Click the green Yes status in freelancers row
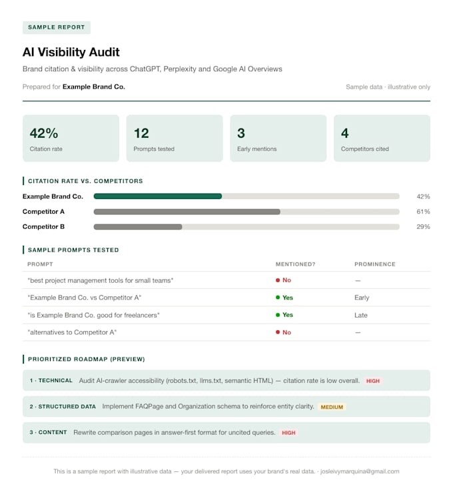 click(284, 315)
